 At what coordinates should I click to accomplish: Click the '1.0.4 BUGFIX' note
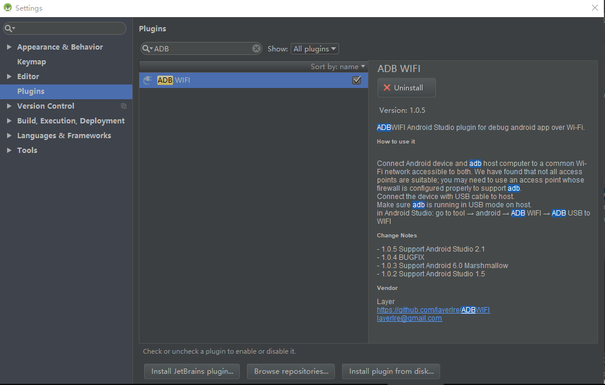[401, 257]
